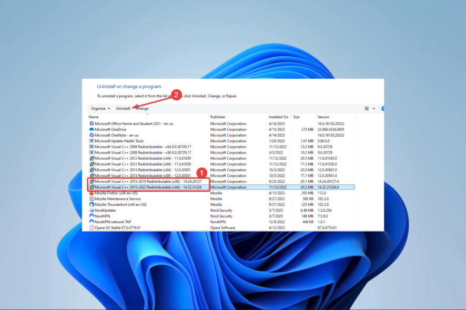Screen dimensions: 466x310
Task: Click the Opera GX Stable icon
Action: coord(93,227)
